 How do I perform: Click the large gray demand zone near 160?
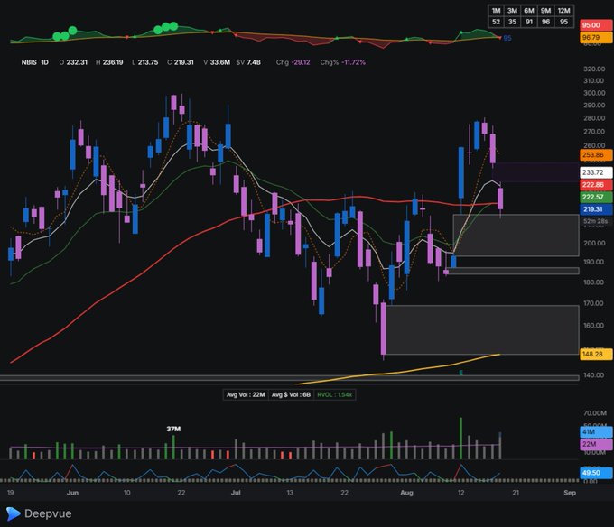tap(482, 329)
